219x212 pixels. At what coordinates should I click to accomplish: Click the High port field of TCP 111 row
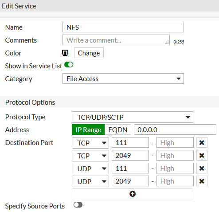(x=175, y=142)
